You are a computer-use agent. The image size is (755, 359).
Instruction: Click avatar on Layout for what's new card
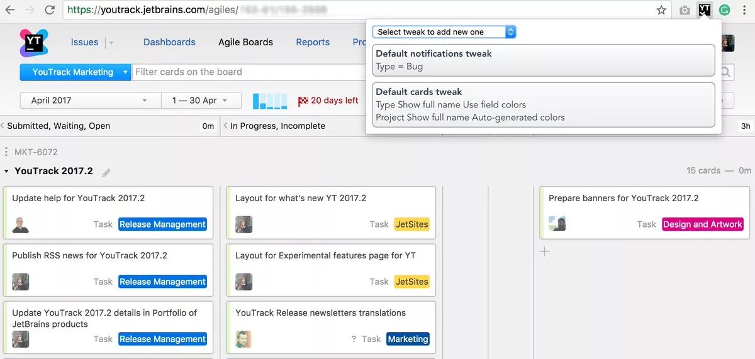point(243,224)
